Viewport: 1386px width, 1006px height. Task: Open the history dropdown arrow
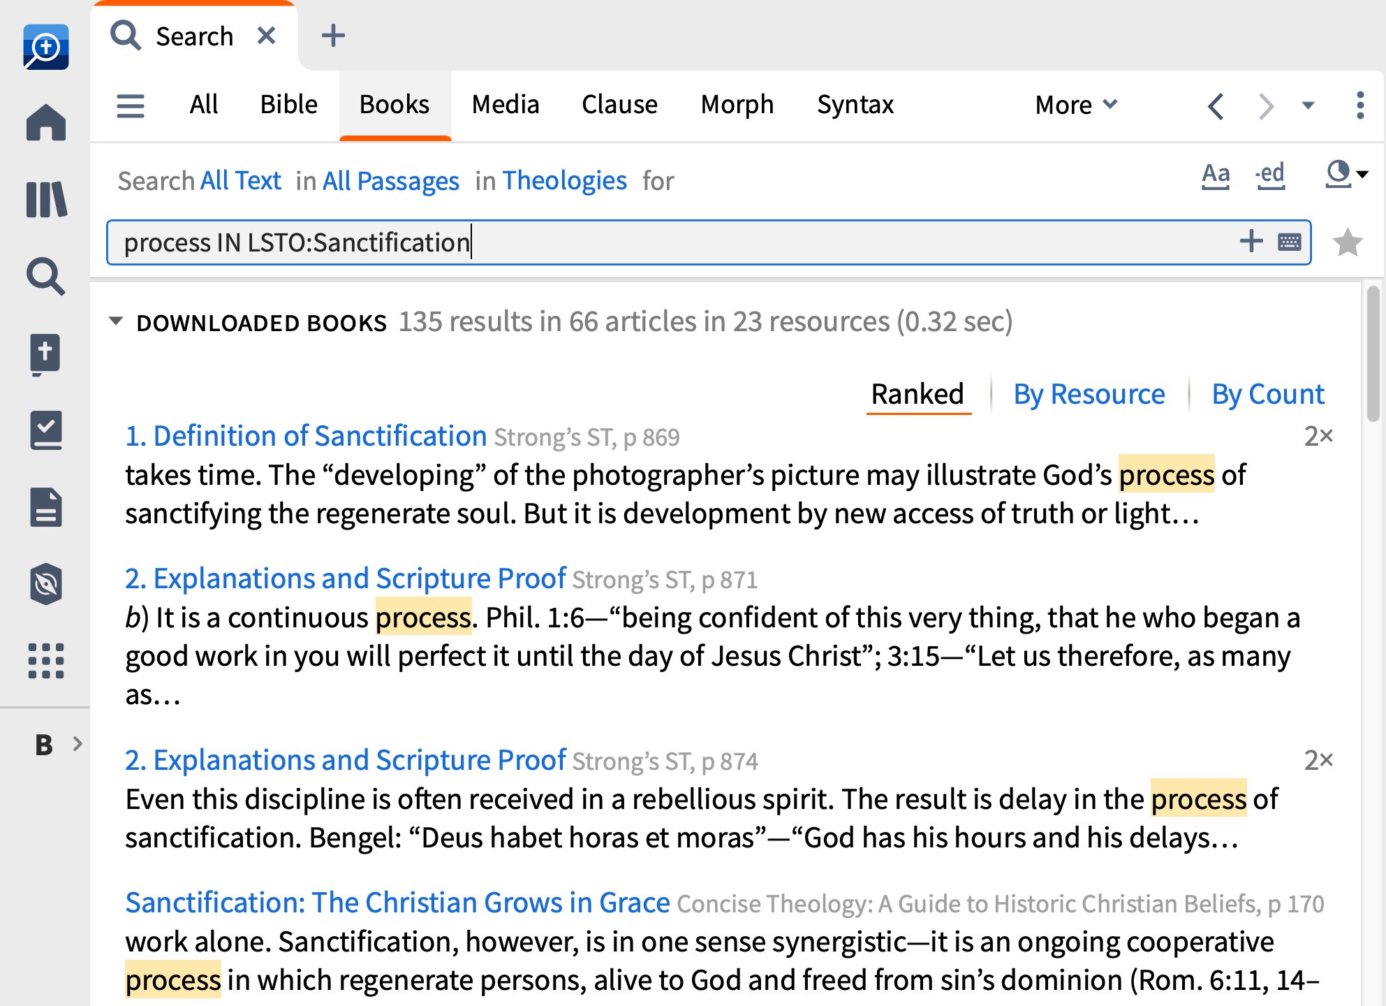tap(1308, 105)
